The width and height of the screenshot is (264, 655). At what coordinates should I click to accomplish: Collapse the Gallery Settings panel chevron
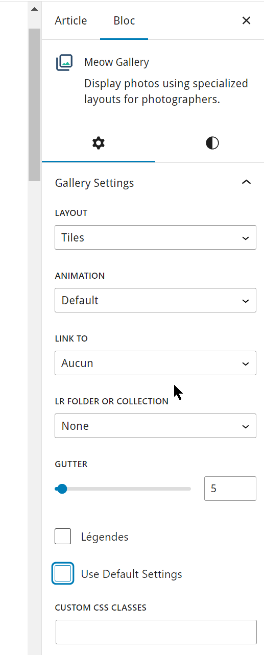246,182
